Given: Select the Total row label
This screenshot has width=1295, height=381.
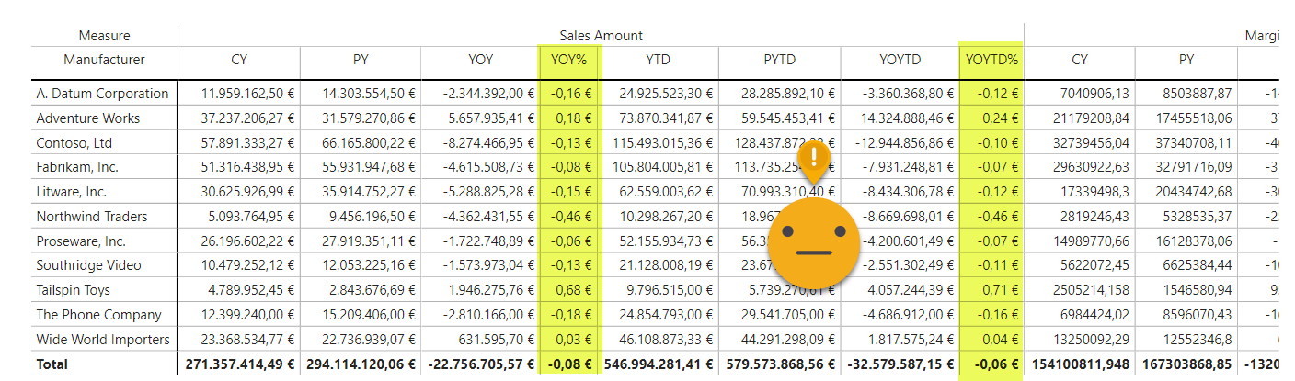Looking at the screenshot, I should coord(52,364).
